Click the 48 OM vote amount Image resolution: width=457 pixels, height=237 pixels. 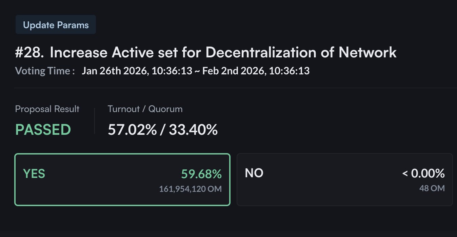pyautogui.click(x=432, y=188)
